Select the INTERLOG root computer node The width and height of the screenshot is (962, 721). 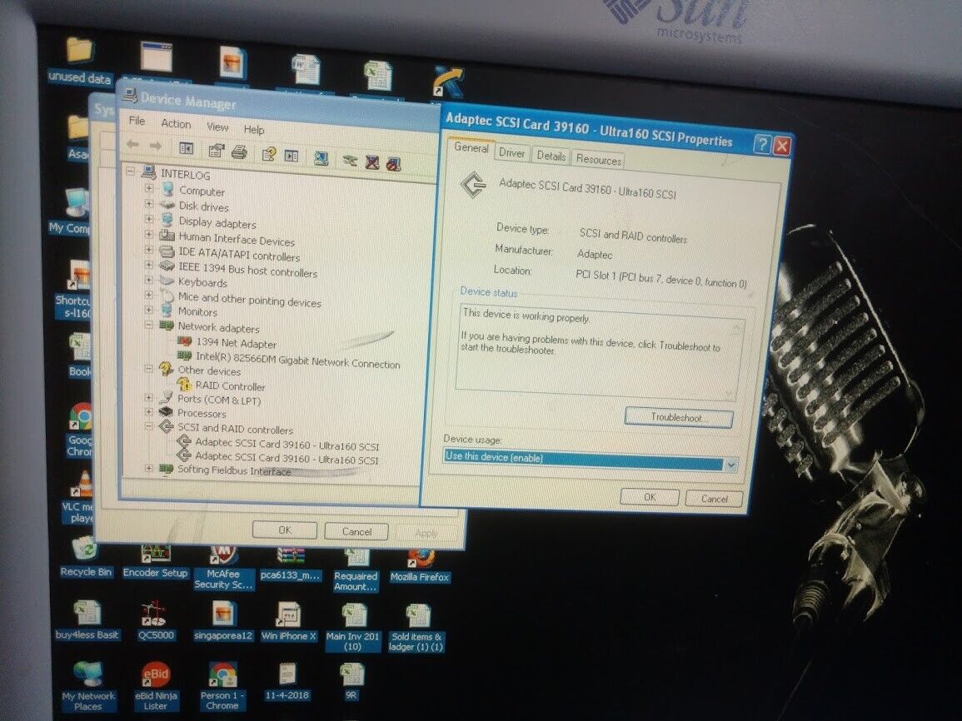tap(185, 175)
